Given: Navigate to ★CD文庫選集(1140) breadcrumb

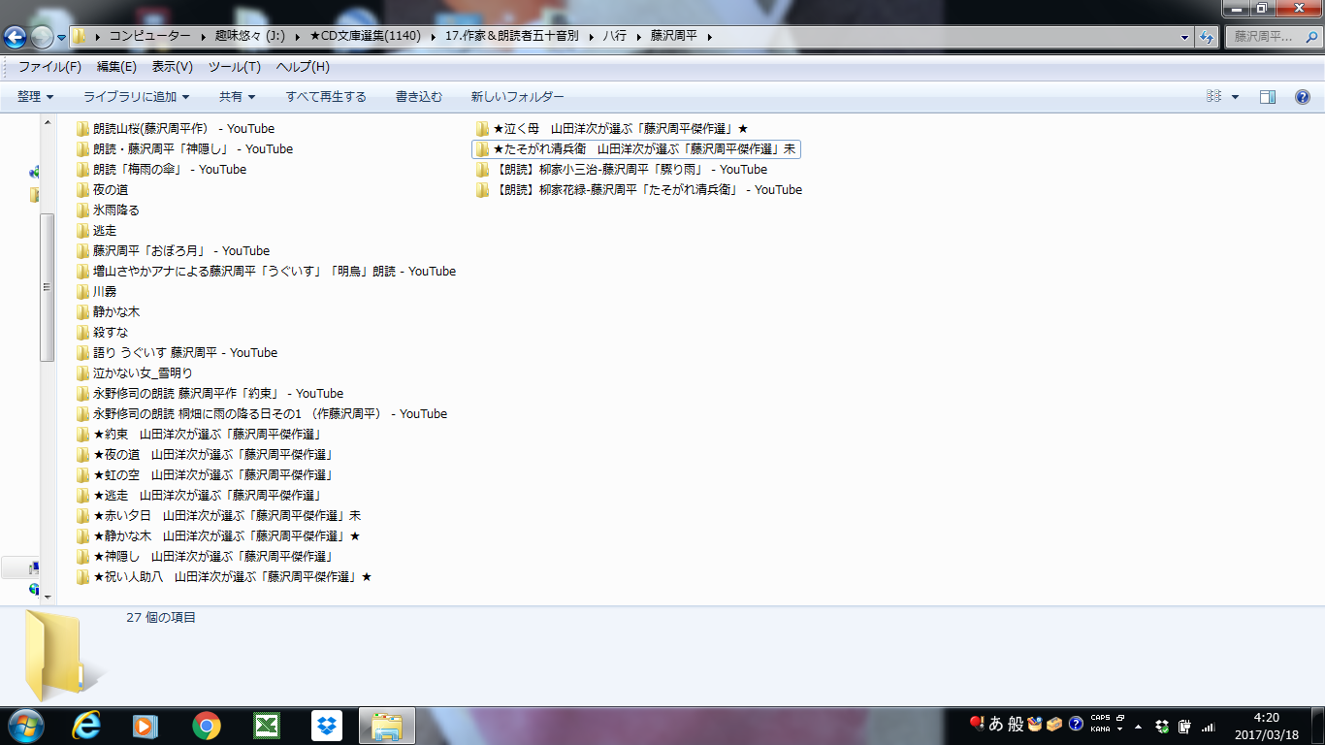Looking at the screenshot, I should tap(365, 37).
